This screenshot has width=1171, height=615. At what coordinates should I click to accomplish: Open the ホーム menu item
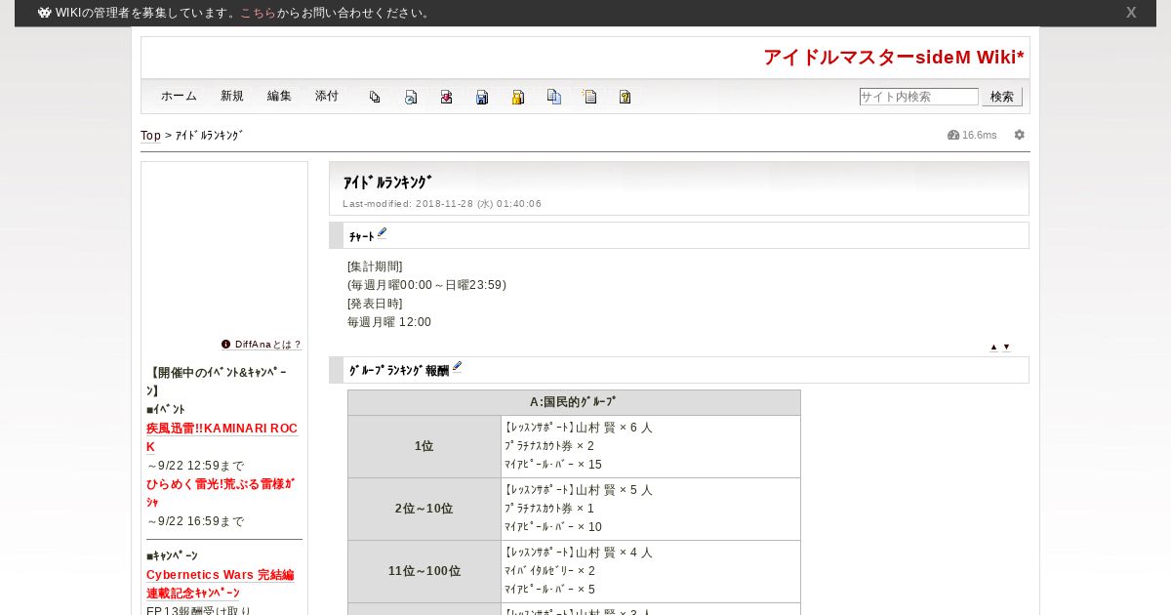pyautogui.click(x=179, y=97)
